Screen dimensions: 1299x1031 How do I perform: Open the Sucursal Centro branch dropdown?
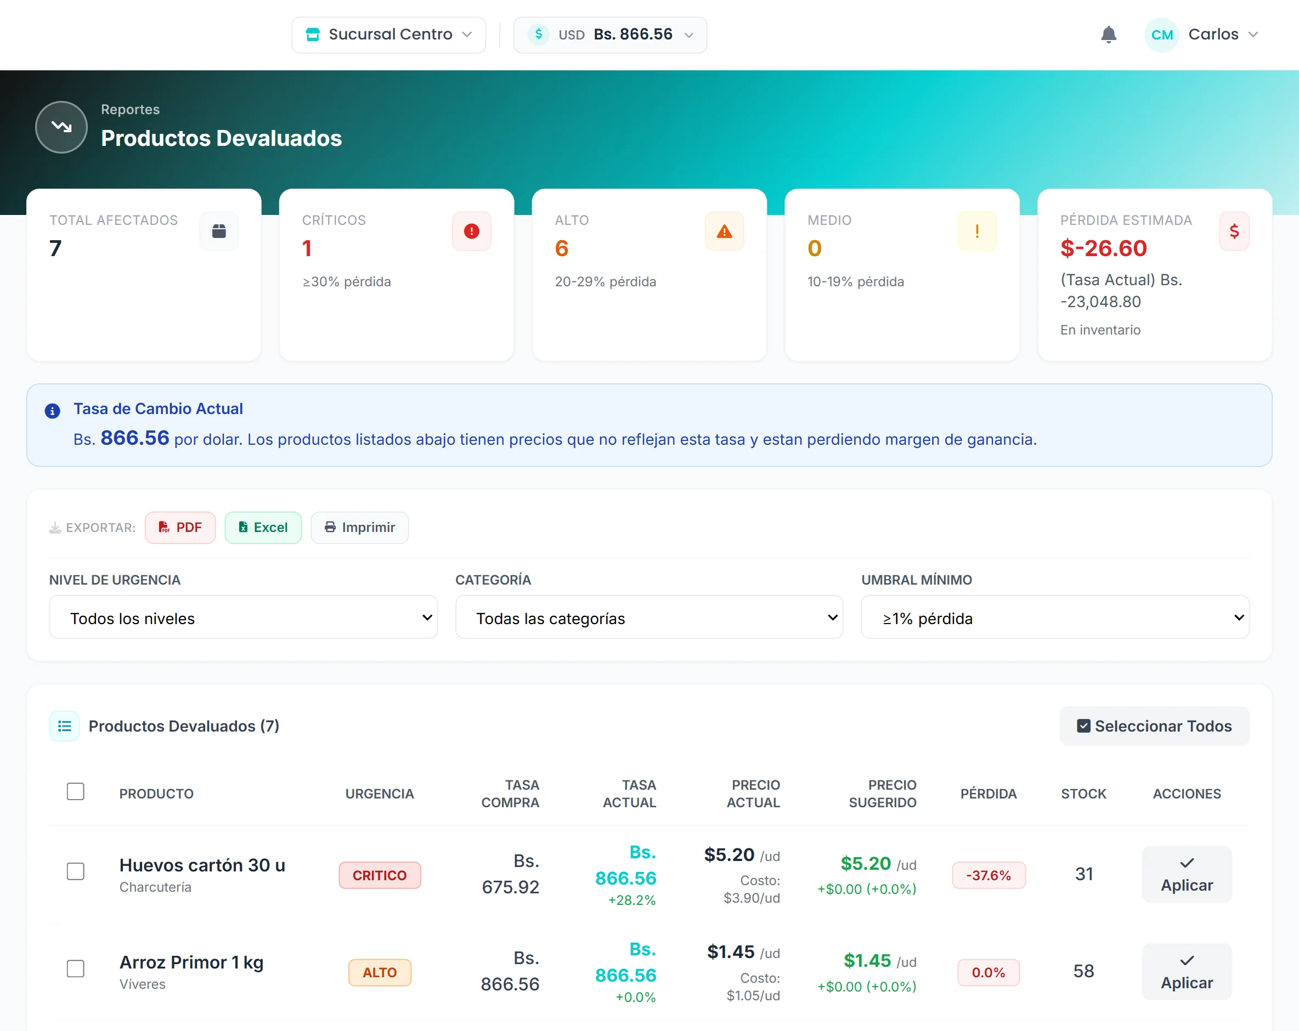point(388,35)
